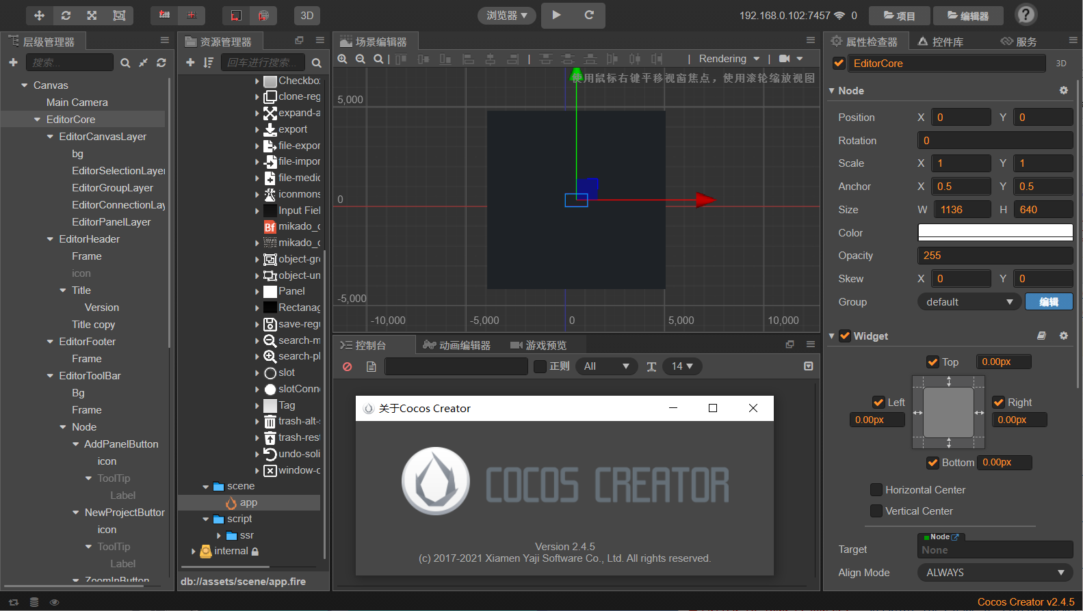The image size is (1083, 611).
Task: Click the hierarchy search input field
Action: (70, 62)
